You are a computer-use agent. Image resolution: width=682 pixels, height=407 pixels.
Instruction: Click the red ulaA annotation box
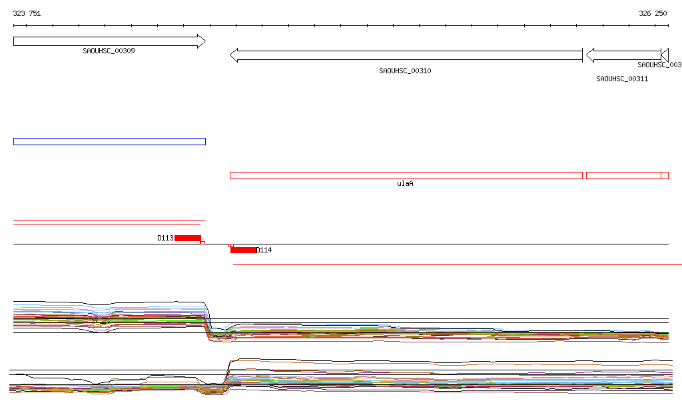point(406,176)
